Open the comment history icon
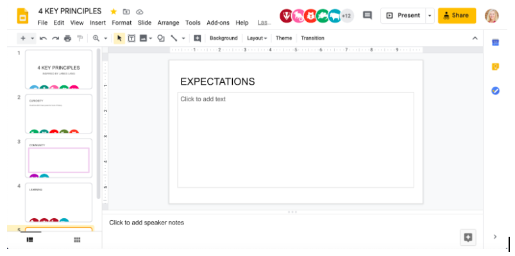 367,15
